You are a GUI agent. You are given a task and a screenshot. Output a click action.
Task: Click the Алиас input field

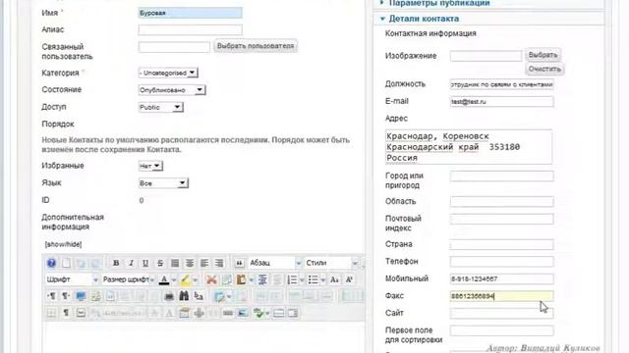pos(190,29)
